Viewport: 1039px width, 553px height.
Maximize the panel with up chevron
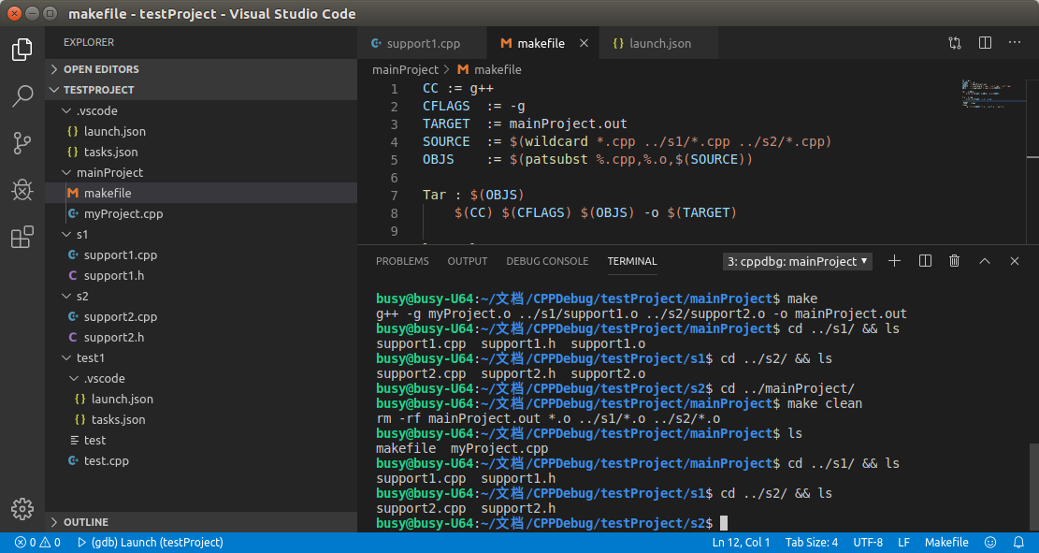point(985,261)
